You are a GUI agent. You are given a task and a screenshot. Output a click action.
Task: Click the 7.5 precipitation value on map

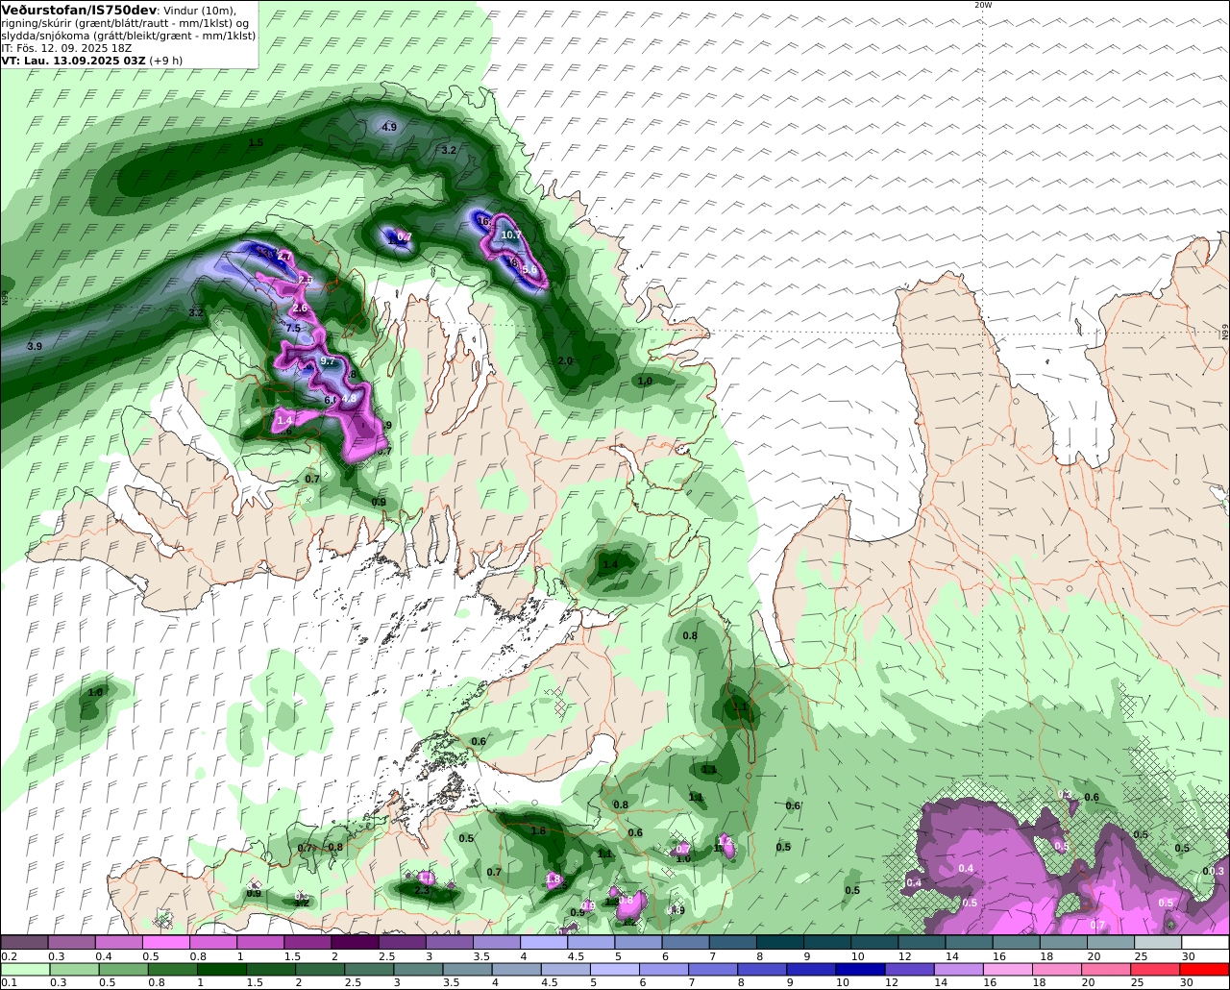tap(293, 328)
